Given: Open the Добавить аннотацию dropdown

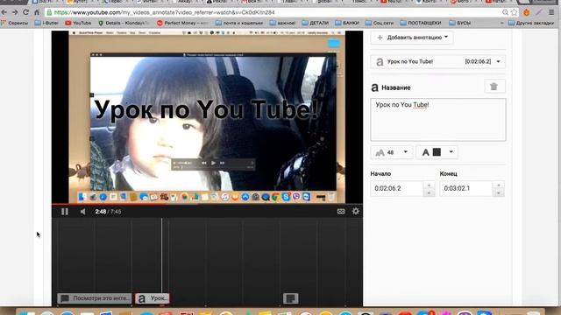Looking at the screenshot, I should pyautogui.click(x=412, y=37).
